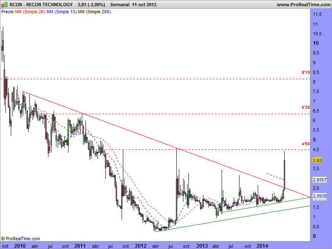Click the 2012 year label on time axis
Image resolution: width=332 pixels, height=249 pixels.
coord(141,246)
